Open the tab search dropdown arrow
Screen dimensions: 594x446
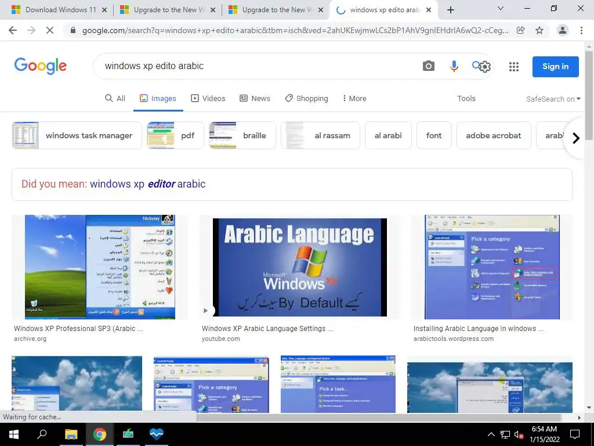tap(501, 8)
